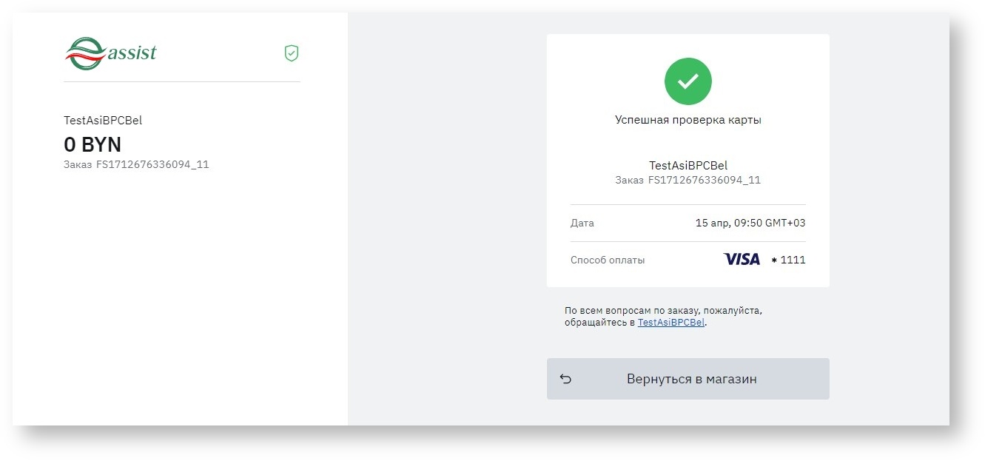This screenshot has width=985, height=461.
Task: Click the "обращайтесь в" text before the link
Action: [600, 323]
